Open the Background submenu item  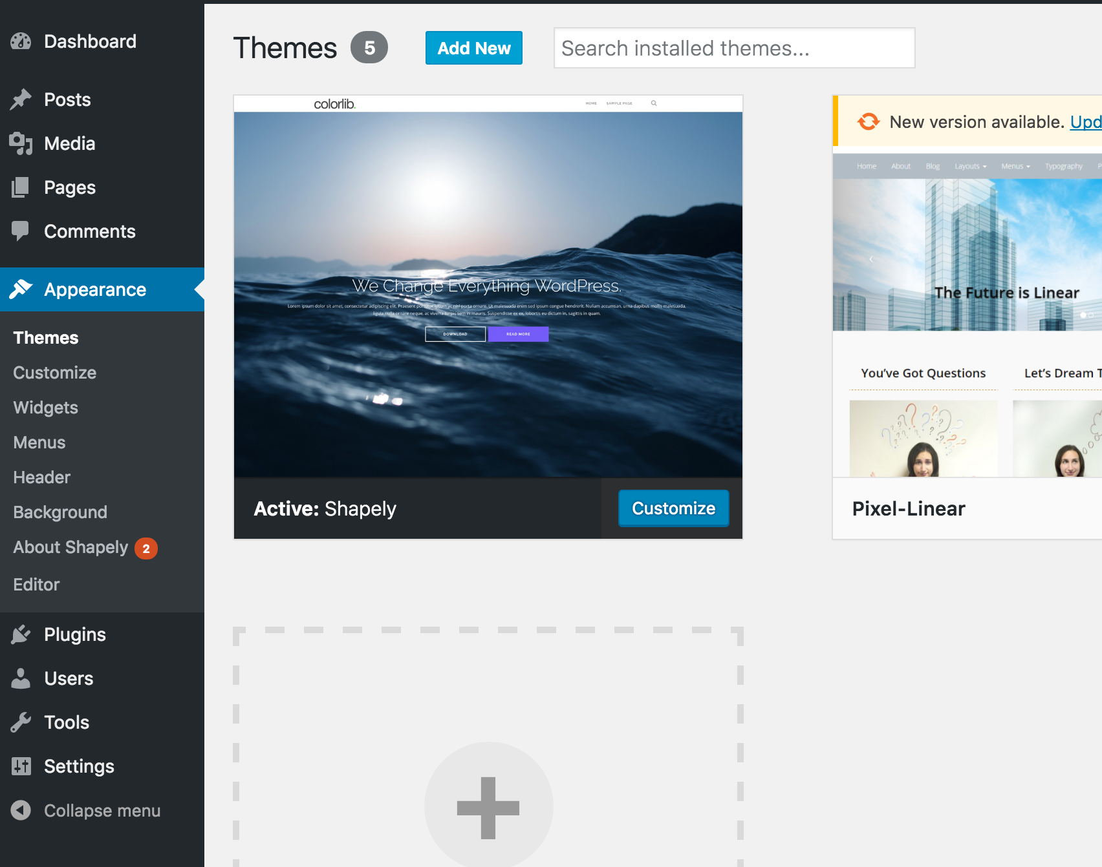tap(60, 512)
